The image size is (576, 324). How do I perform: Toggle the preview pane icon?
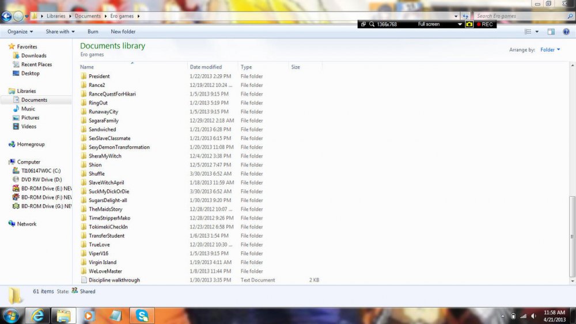pyautogui.click(x=551, y=32)
